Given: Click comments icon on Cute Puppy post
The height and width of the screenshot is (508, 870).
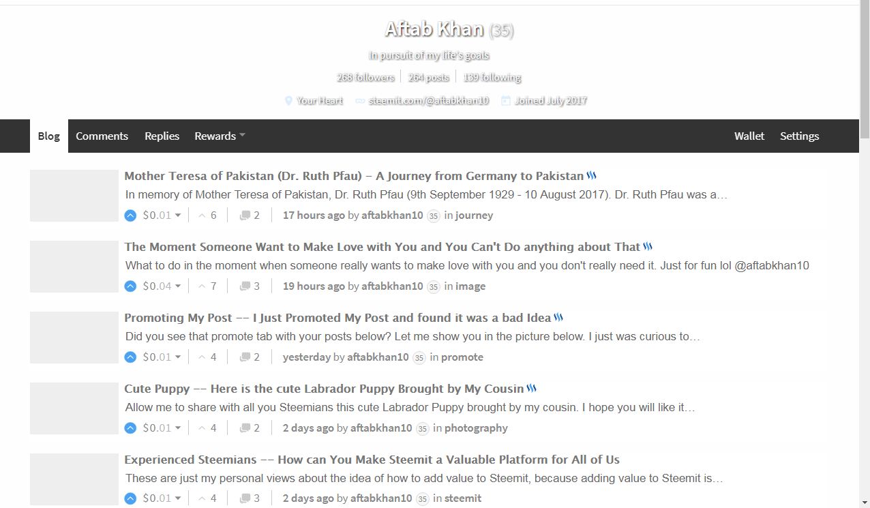Looking at the screenshot, I should [x=245, y=428].
